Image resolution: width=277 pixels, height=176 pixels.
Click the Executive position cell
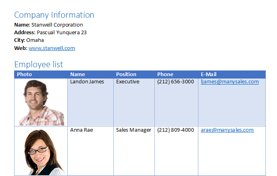point(127,82)
